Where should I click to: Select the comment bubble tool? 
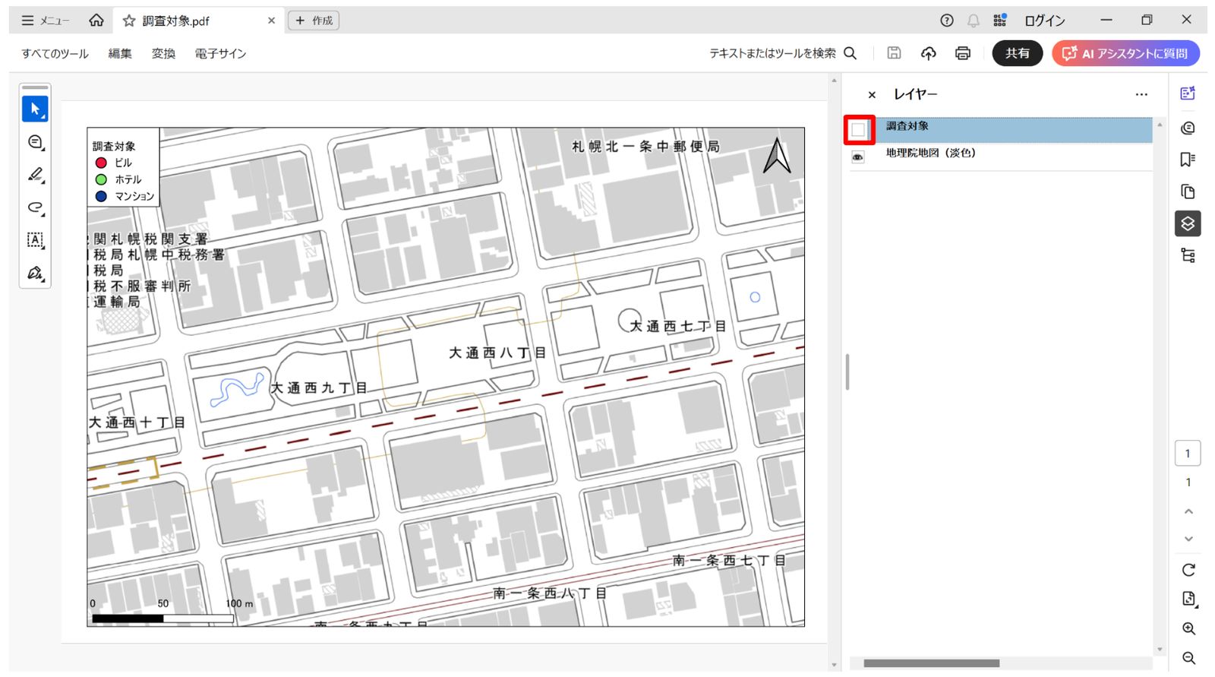[x=35, y=142]
